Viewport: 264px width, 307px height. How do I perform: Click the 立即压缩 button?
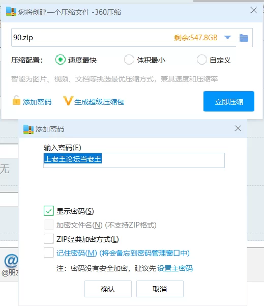229,101
